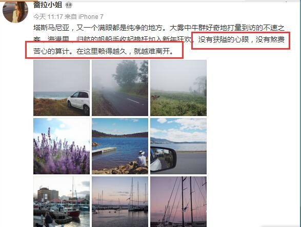This screenshot has height=227, width=301.
Task: Open the foggy road photo
Action: [x=120, y=88]
